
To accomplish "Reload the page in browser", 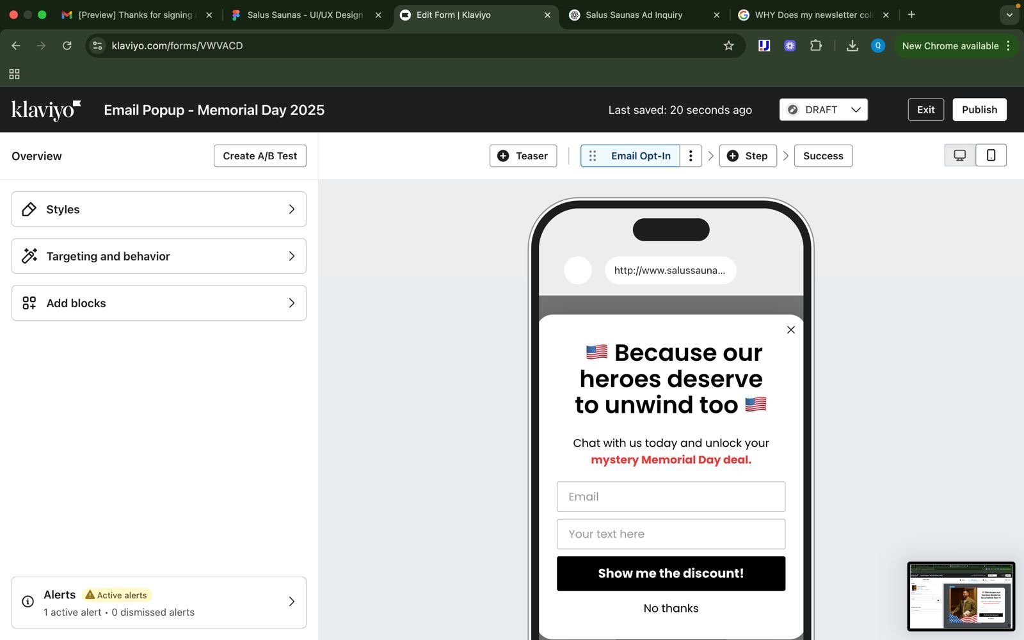I will pyautogui.click(x=67, y=45).
